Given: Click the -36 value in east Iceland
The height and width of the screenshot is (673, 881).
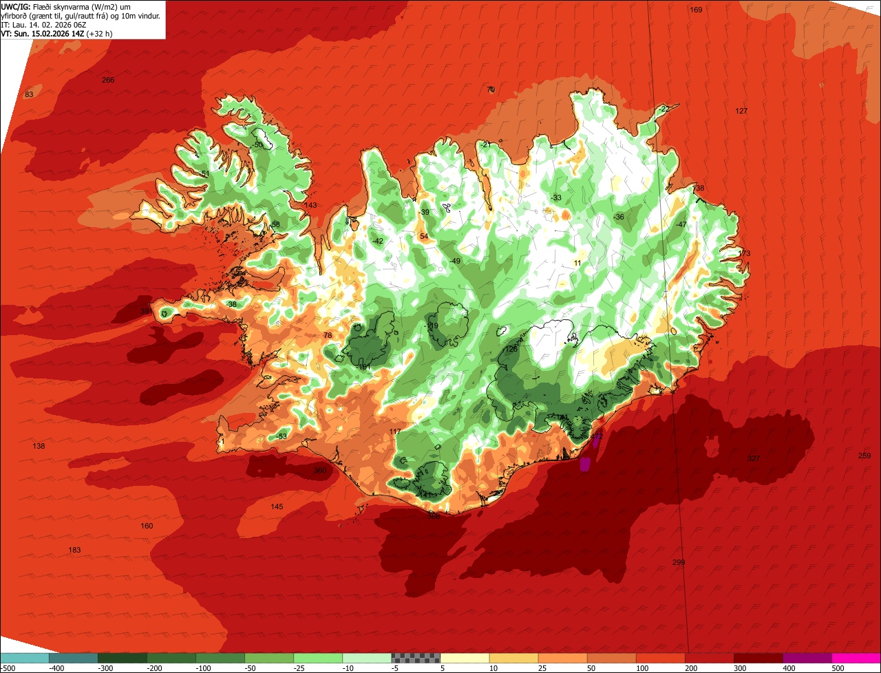Looking at the screenshot, I should 619,217.
